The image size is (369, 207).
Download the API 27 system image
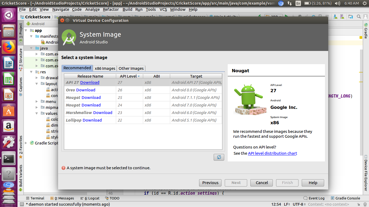point(90,82)
